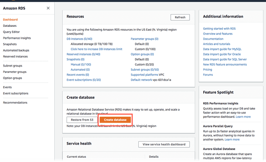Viewport: 266px width, 162px height.
Task: Open Subnet groups in the sidebar
Action: coord(12,66)
